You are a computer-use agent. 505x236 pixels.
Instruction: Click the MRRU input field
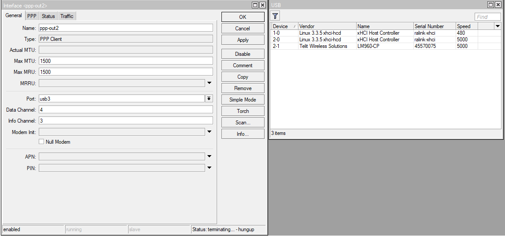pos(122,83)
